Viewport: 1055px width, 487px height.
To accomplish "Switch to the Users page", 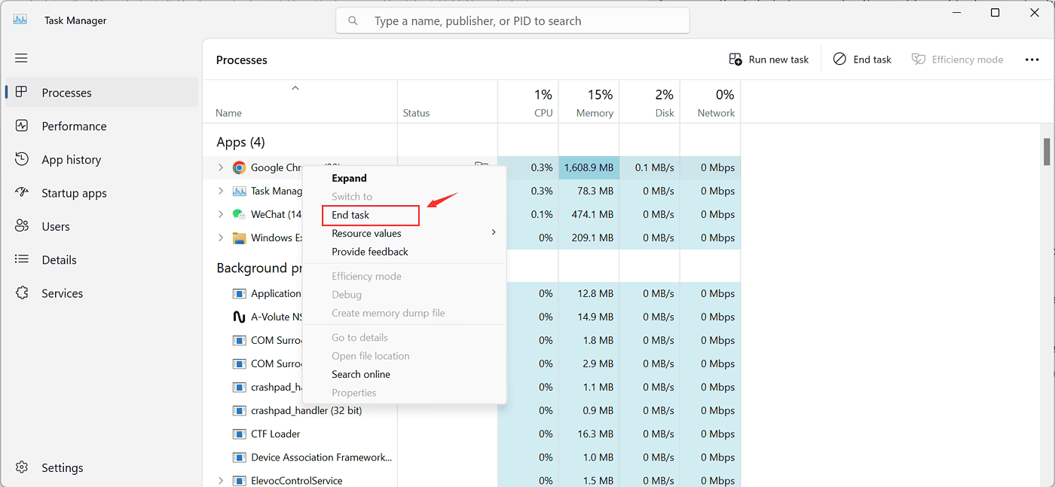I will pyautogui.click(x=102, y=226).
